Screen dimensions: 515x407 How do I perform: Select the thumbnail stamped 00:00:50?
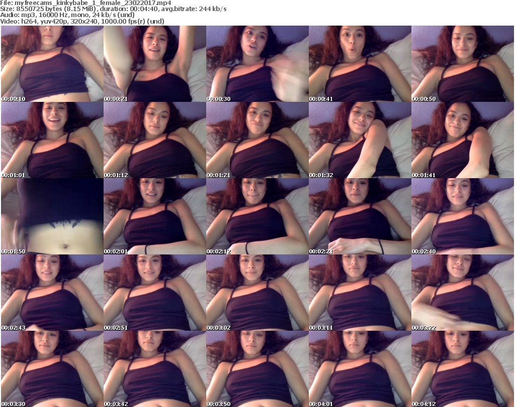pos(463,64)
